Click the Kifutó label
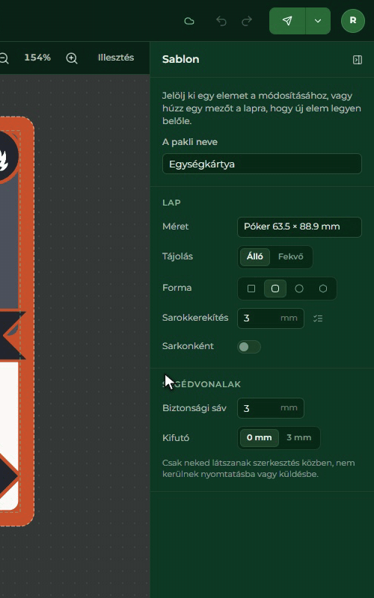 coord(176,438)
